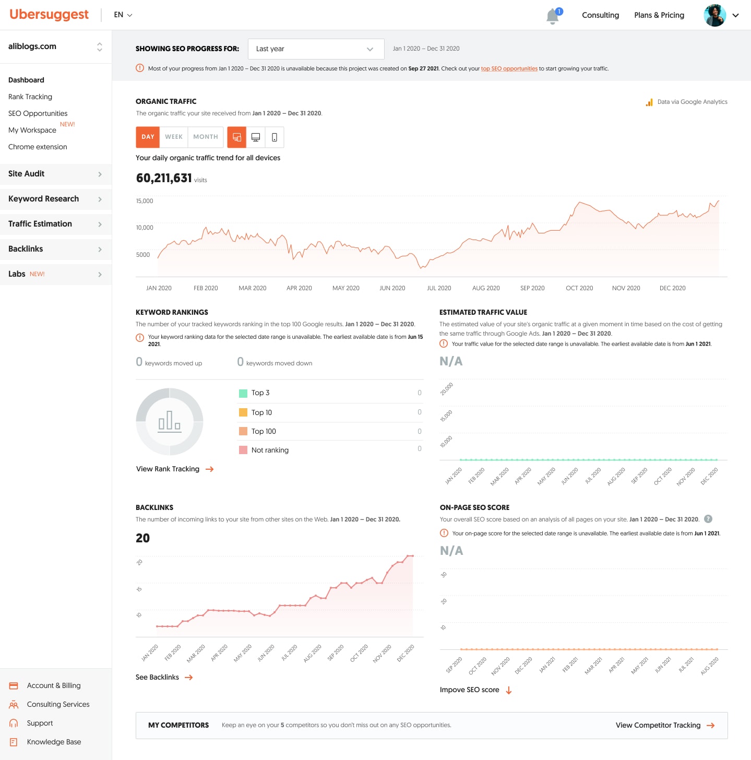The height and width of the screenshot is (760, 751).
Task: Click the On-Page SEO Score help icon
Action: point(708,519)
